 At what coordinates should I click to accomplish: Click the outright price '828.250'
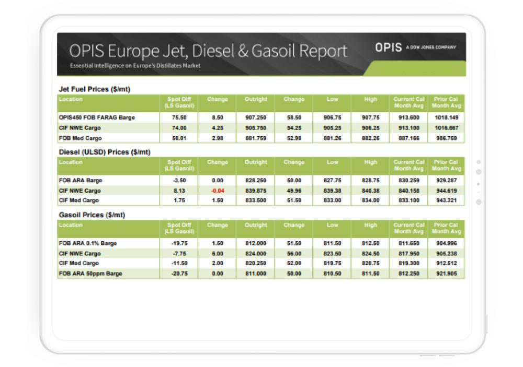(256, 181)
